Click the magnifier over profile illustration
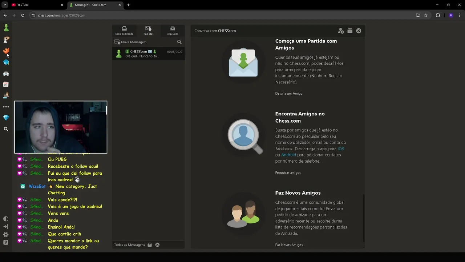The width and height of the screenshot is (465, 262). pyautogui.click(x=245, y=136)
